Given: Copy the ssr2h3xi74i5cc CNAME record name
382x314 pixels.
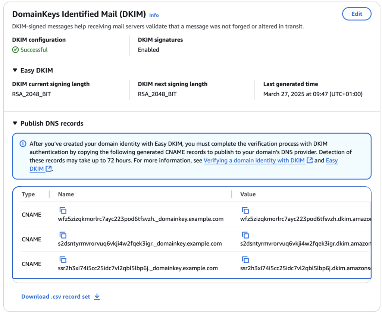Looking at the screenshot, I should 63,260.
